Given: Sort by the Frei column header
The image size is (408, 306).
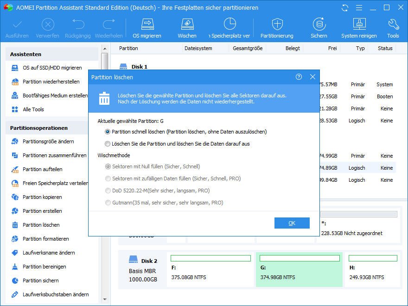Looking at the screenshot, I should pyautogui.click(x=332, y=48).
